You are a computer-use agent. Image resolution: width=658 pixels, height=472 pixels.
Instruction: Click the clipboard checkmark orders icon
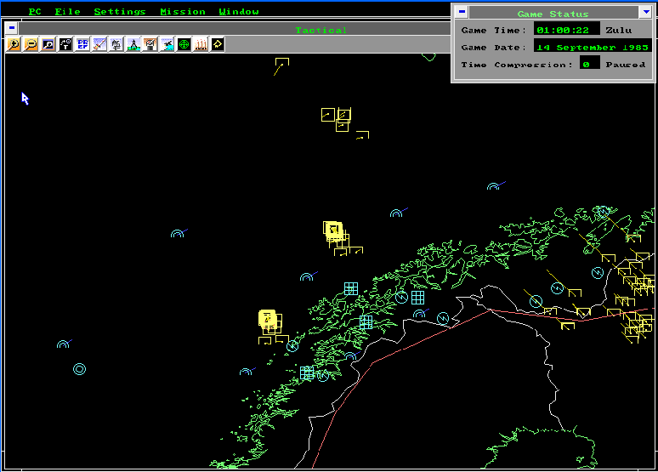click(x=150, y=44)
